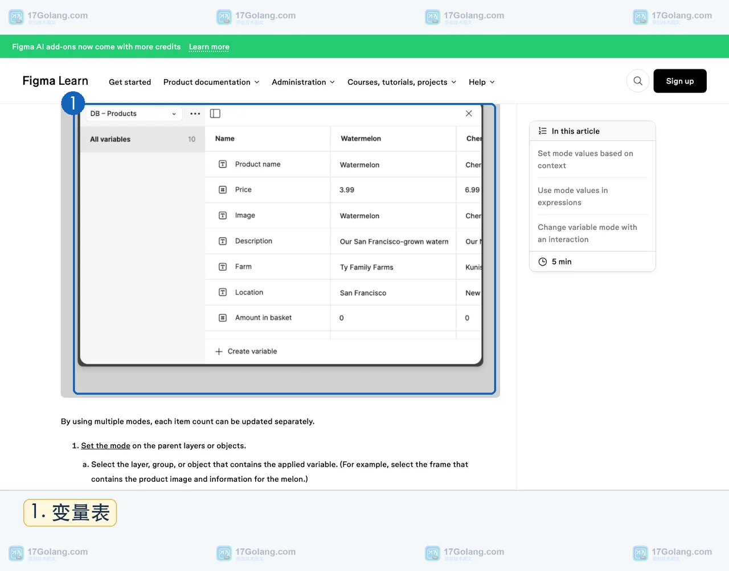Open the Get started nav item
The height and width of the screenshot is (571, 729).
(x=130, y=82)
